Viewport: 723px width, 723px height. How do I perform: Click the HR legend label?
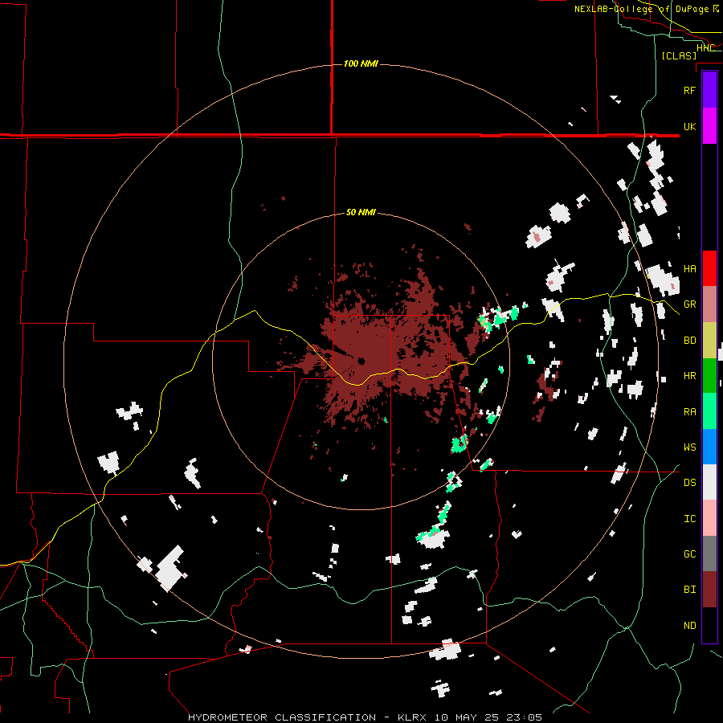(689, 376)
